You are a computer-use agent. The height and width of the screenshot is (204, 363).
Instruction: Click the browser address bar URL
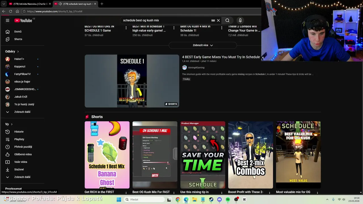click(55, 11)
